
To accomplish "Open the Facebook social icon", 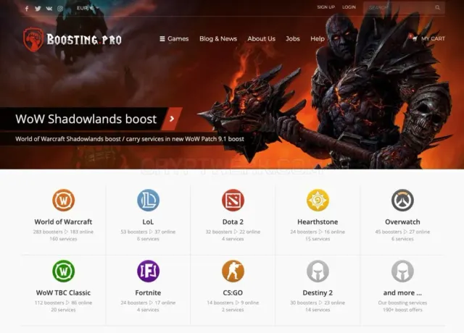I will tap(27, 9).
